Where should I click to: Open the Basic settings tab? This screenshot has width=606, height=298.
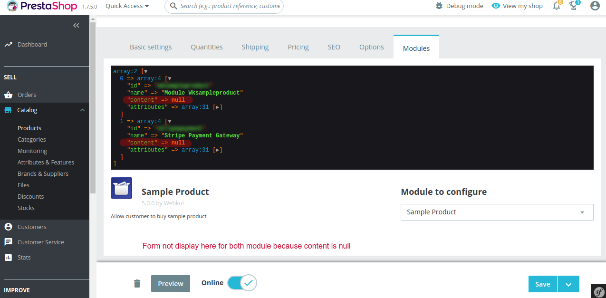click(151, 47)
